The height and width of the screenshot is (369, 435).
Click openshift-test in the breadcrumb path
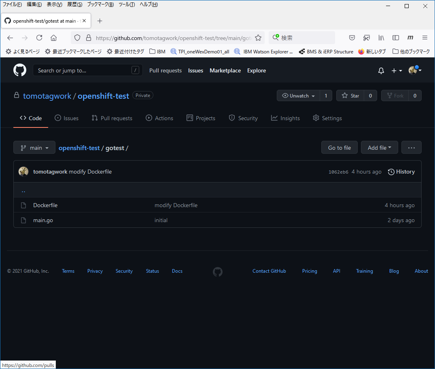(x=79, y=148)
